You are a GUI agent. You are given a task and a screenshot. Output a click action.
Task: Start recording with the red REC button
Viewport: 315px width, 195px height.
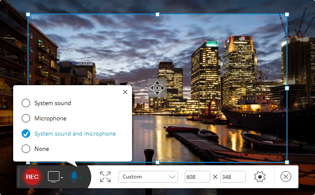(32, 177)
